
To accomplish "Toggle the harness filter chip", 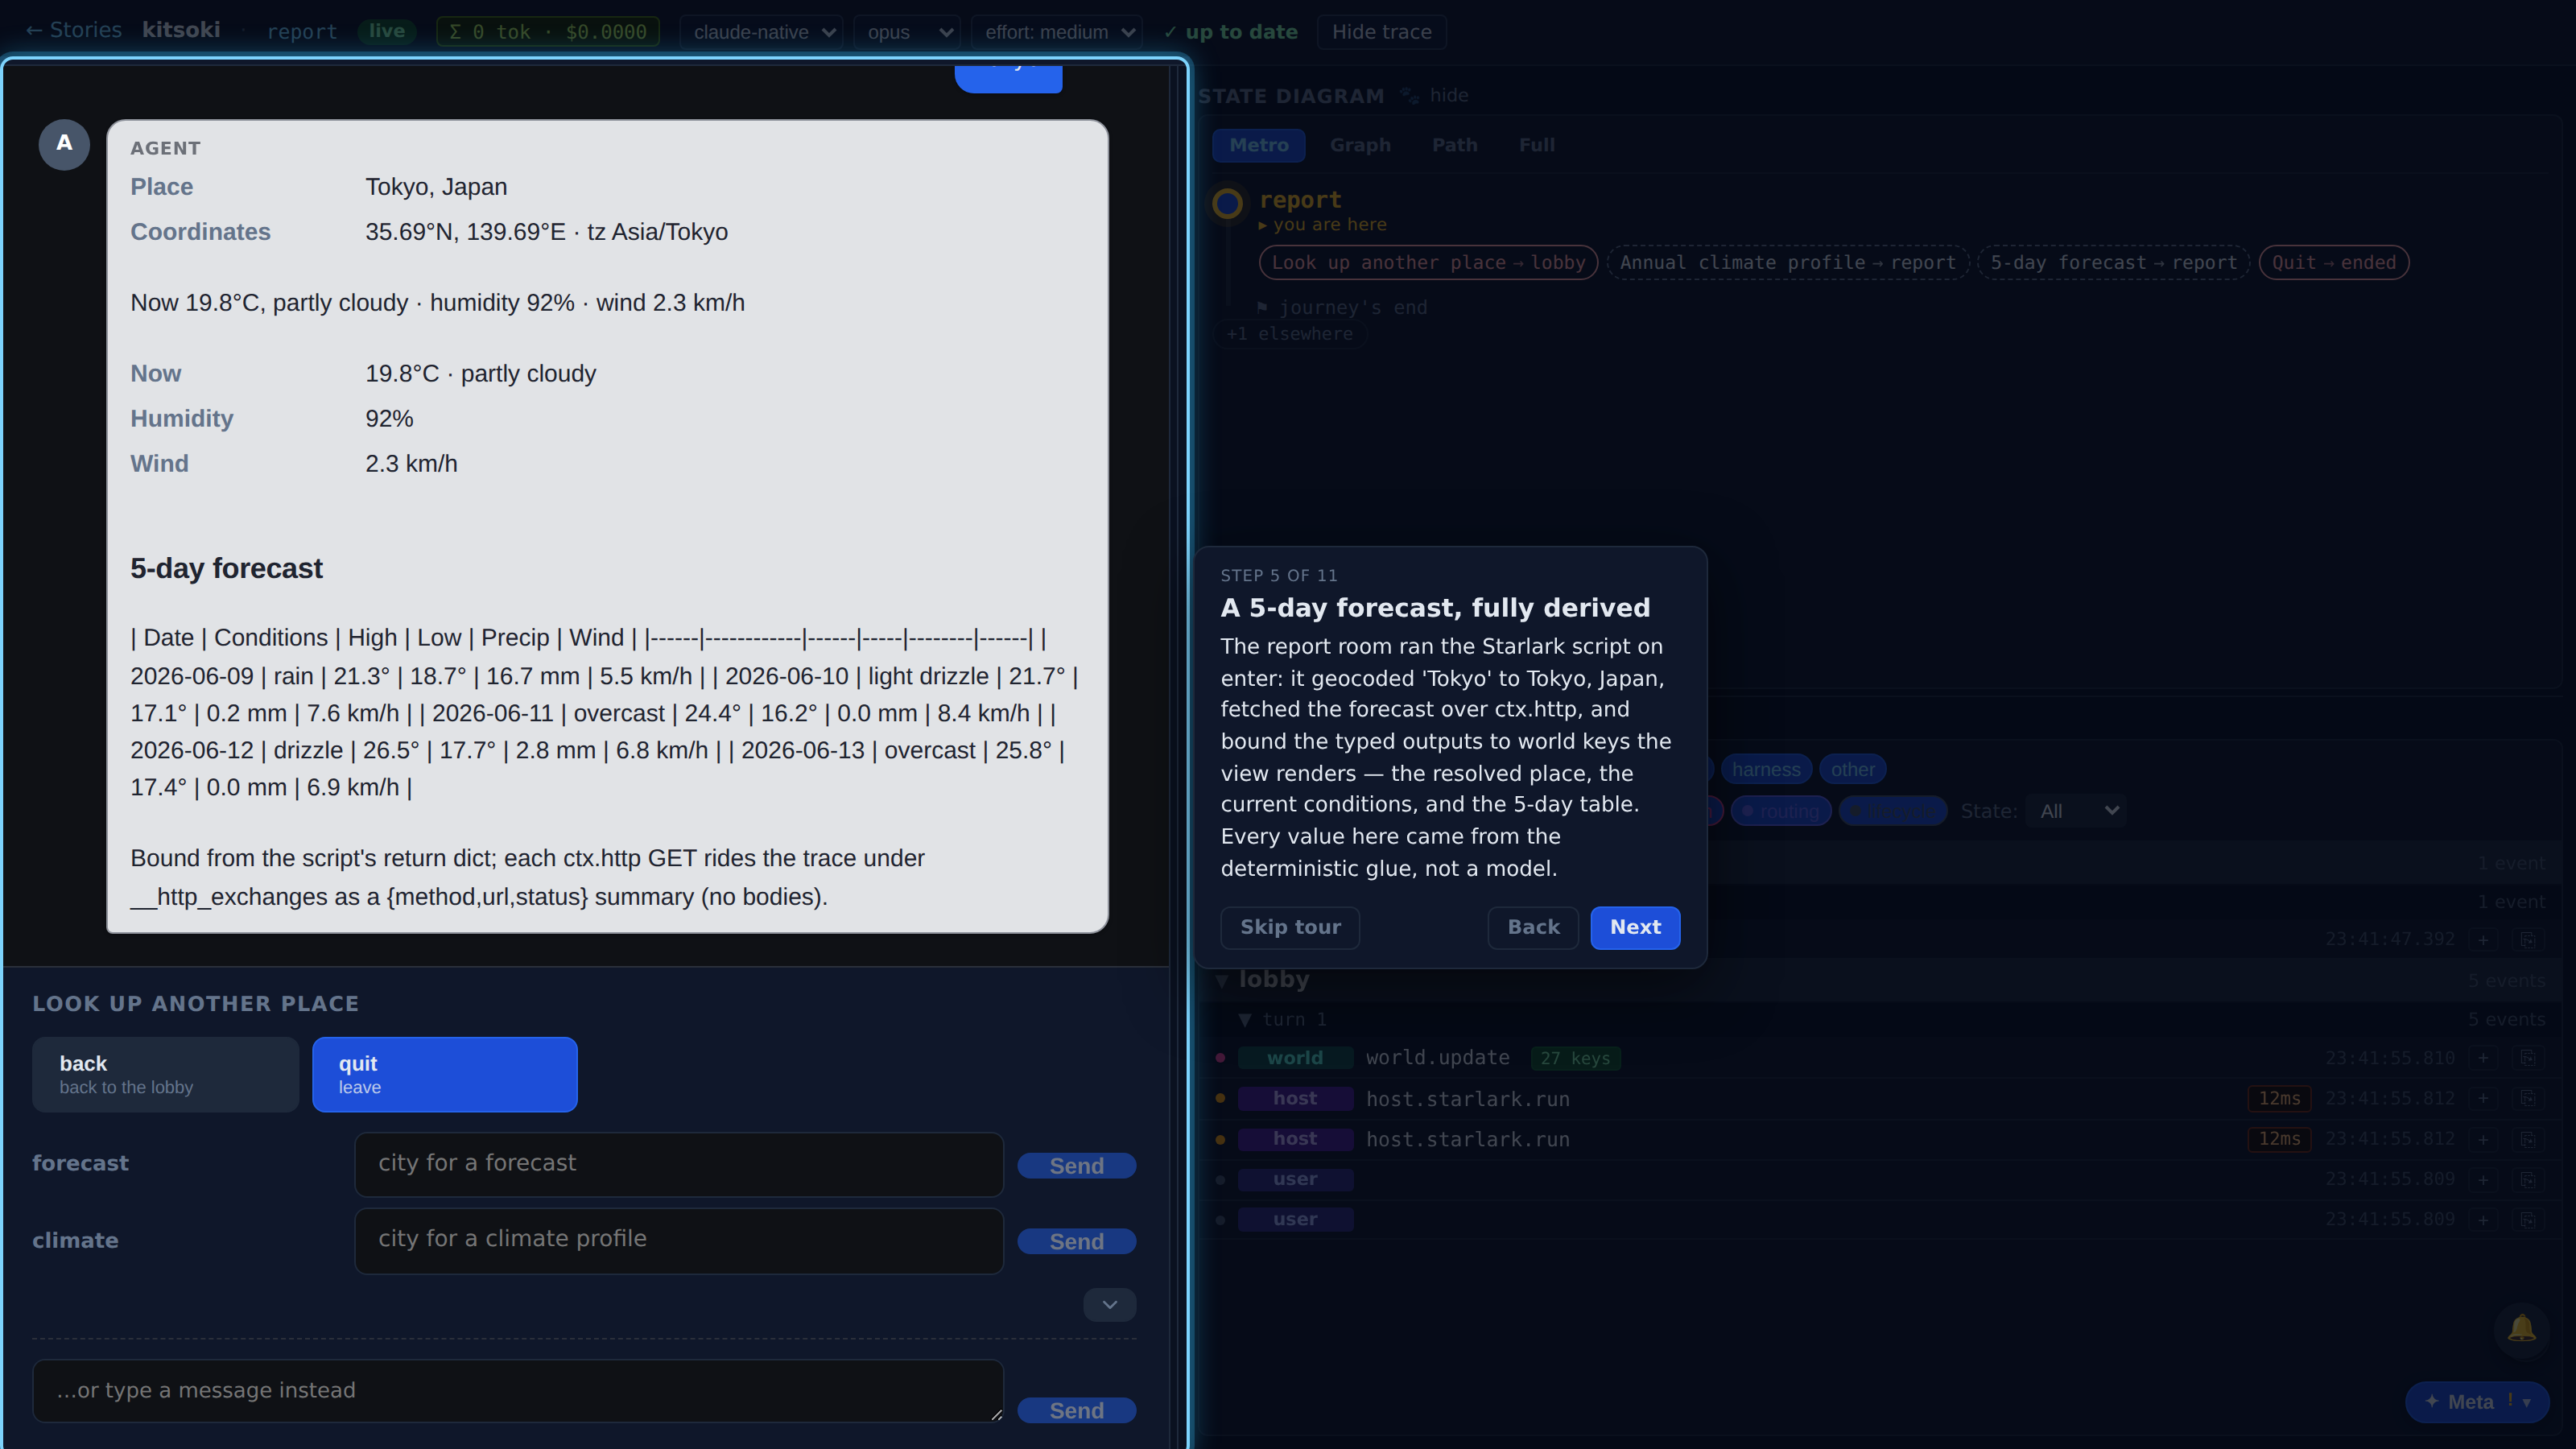I will tap(1766, 769).
